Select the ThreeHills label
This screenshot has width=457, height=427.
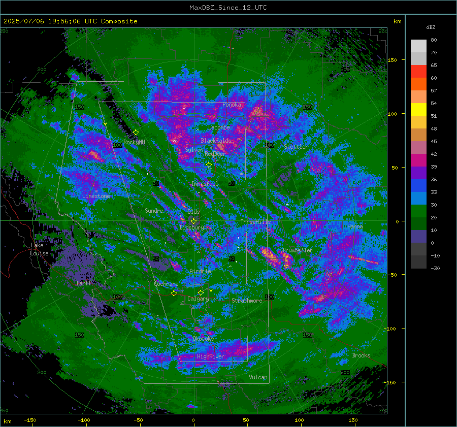click(255, 222)
